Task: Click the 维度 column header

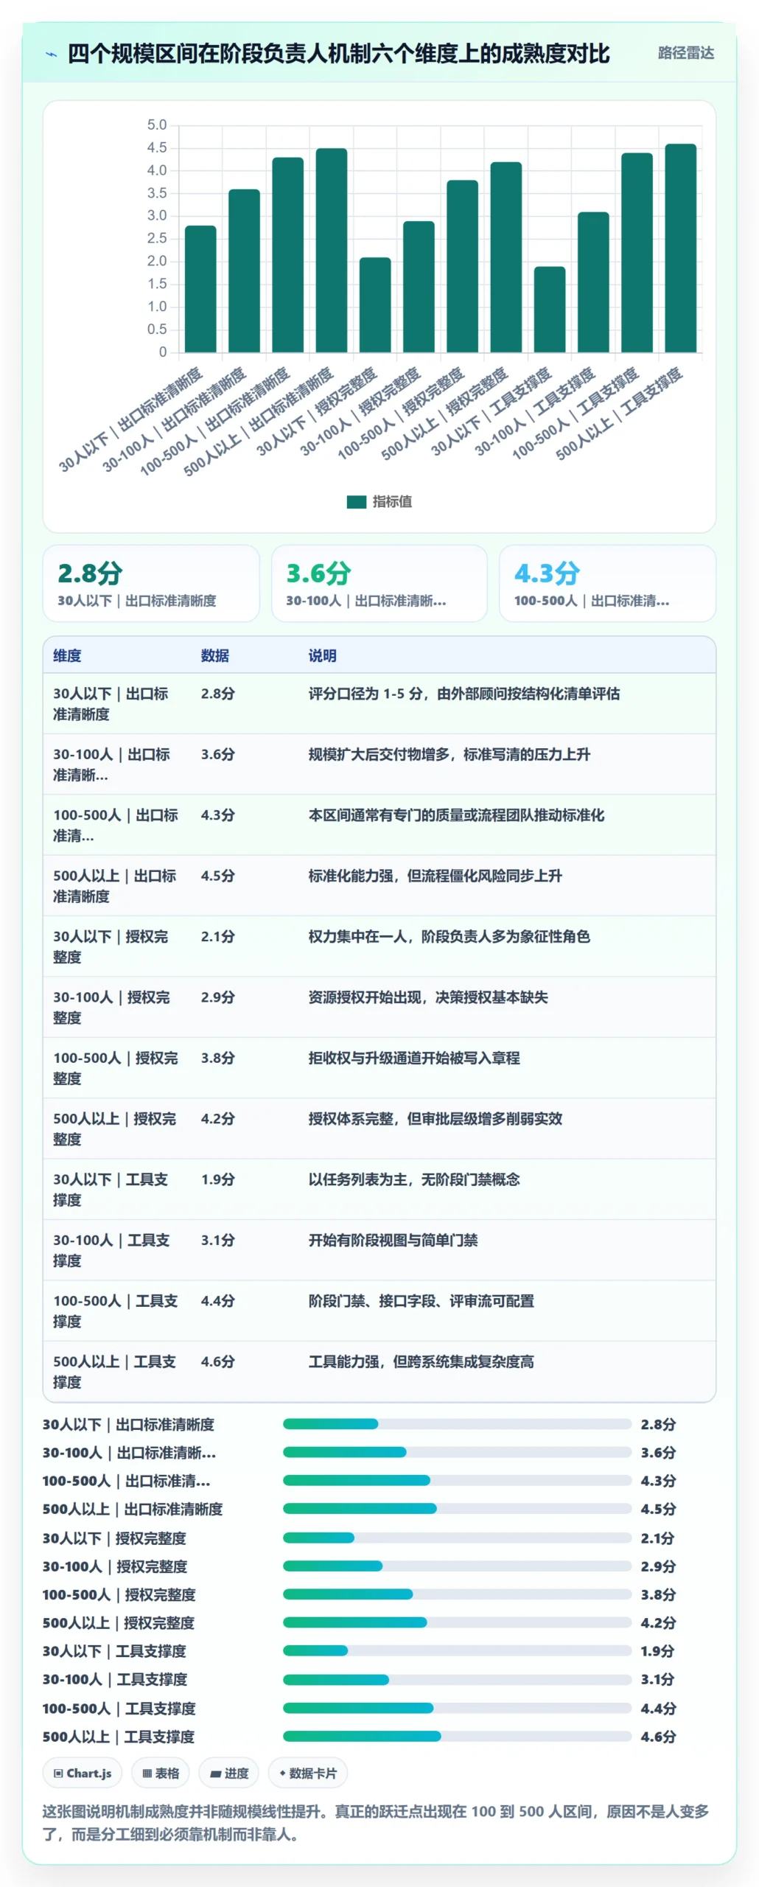Action: [67, 655]
